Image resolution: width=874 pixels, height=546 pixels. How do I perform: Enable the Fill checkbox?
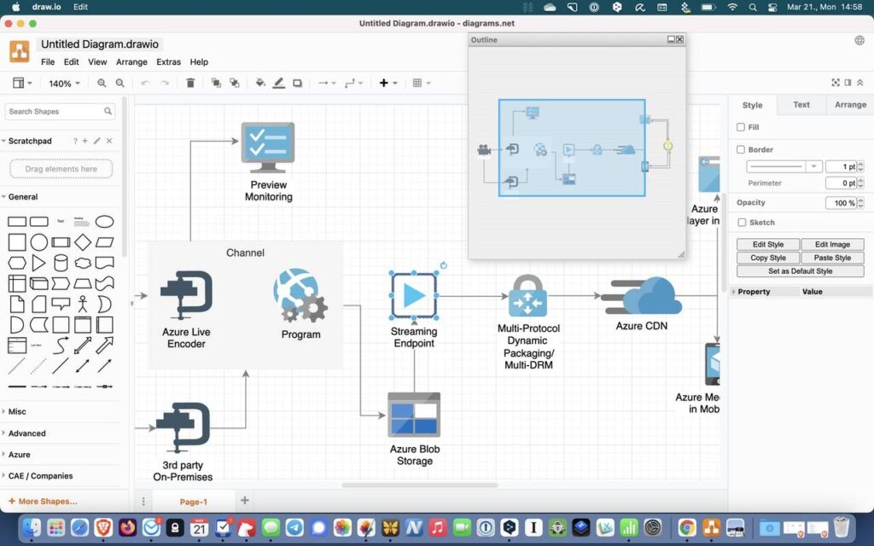click(x=741, y=127)
